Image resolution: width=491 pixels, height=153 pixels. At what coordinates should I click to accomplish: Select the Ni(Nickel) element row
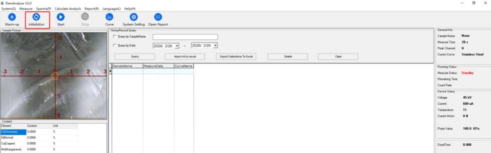click(x=39, y=138)
